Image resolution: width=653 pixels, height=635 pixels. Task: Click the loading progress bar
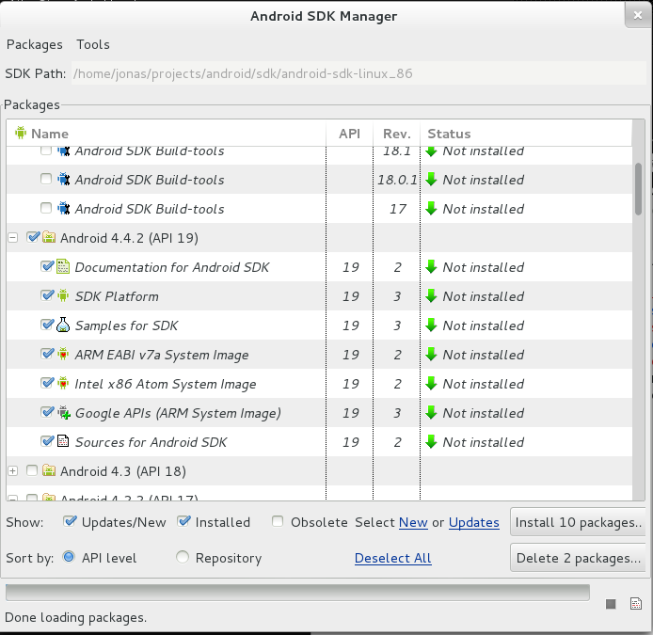[x=297, y=592]
